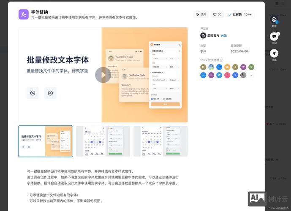Open the 即时官方 developer avatar
This screenshot has height=211, width=291.
click(203, 35)
